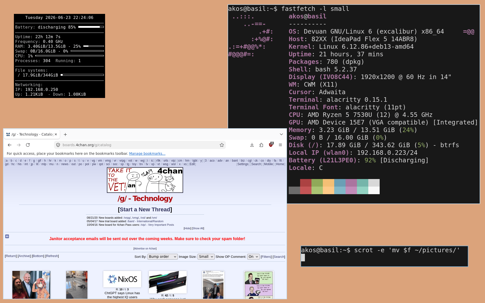Open the /vip/ Very Important Posts link
This screenshot has height=303, width=485.
[157, 225]
